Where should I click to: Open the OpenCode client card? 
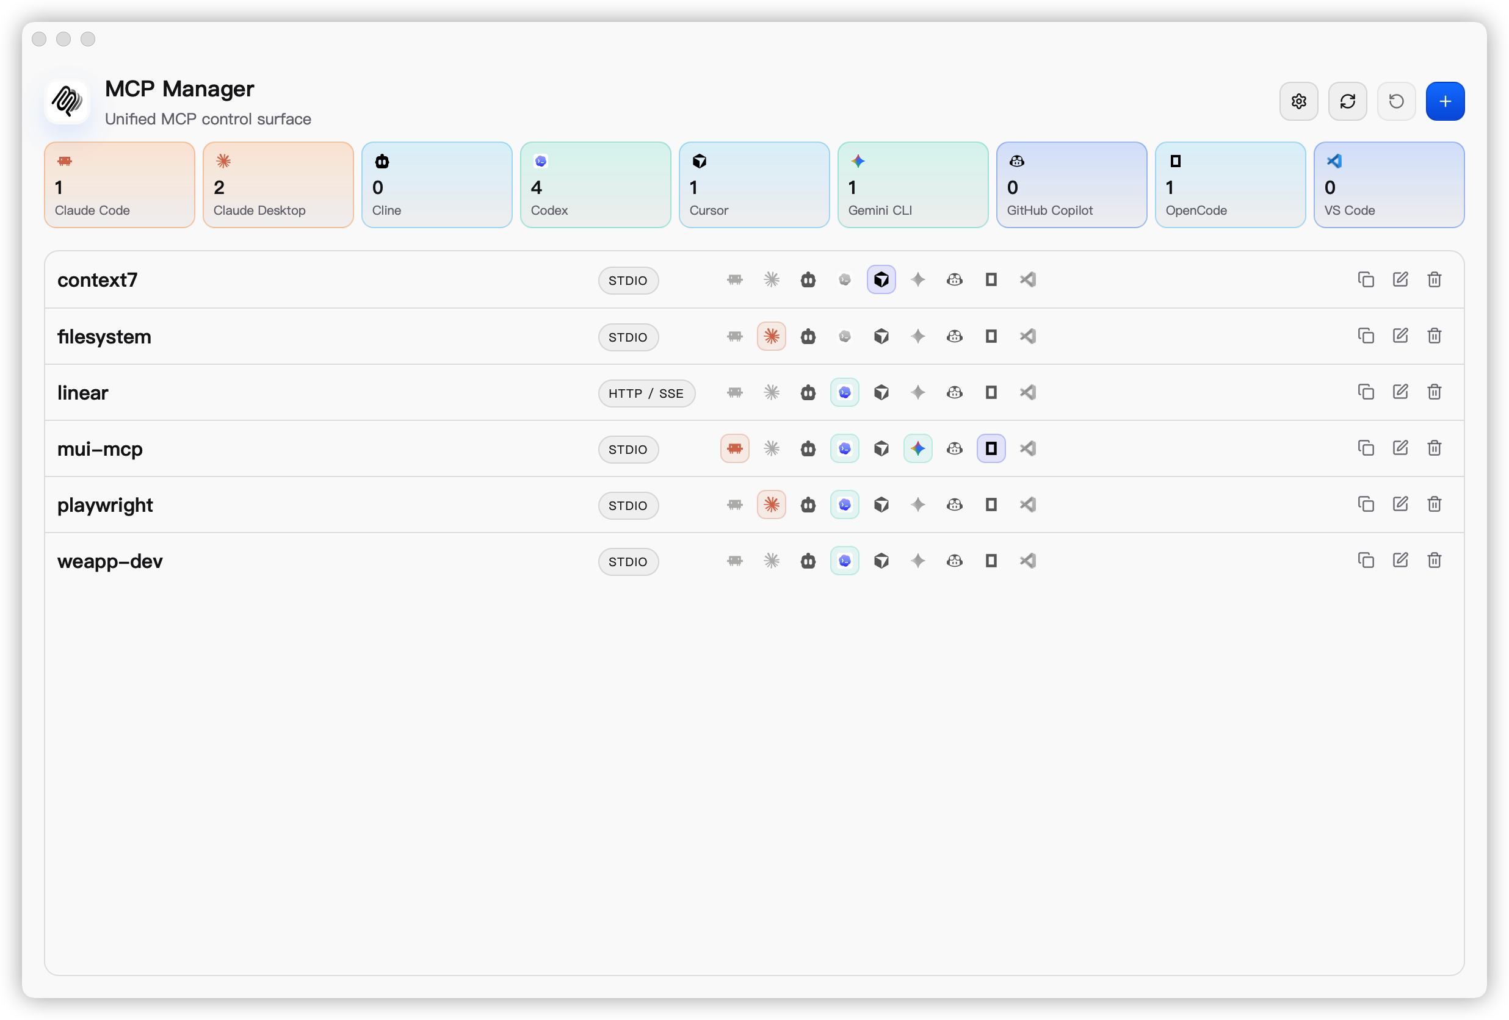[1231, 185]
